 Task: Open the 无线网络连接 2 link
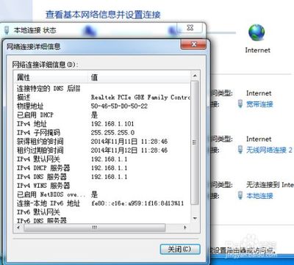(269, 150)
